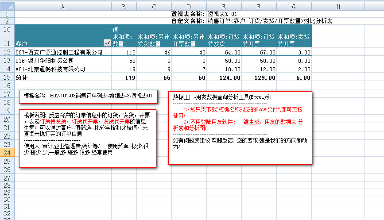
Task: Select column E header
Action: (224, 6)
